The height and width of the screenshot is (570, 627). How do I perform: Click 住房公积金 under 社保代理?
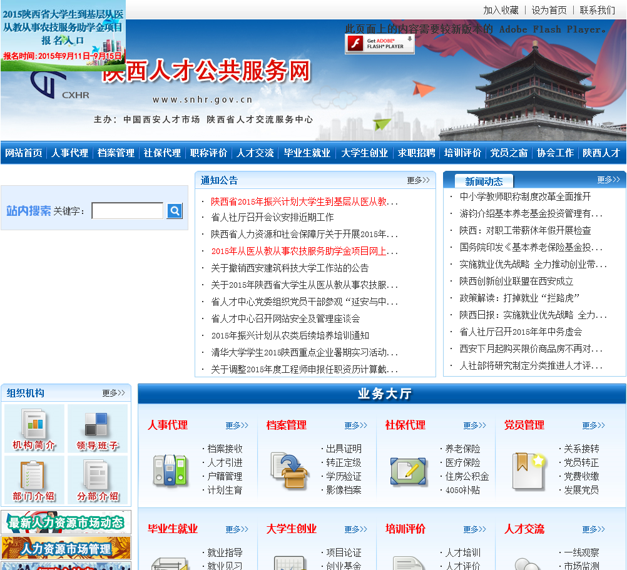click(x=467, y=477)
